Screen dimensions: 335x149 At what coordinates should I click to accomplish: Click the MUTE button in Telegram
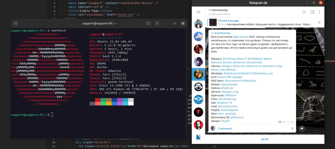(x=265, y=139)
